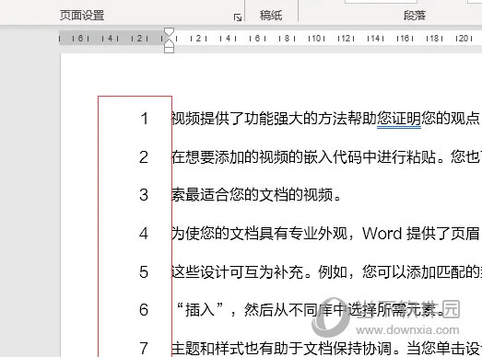Screen dimensions: 482x357
Task: Click line number 1 in margin
Action: pyautogui.click(x=144, y=119)
